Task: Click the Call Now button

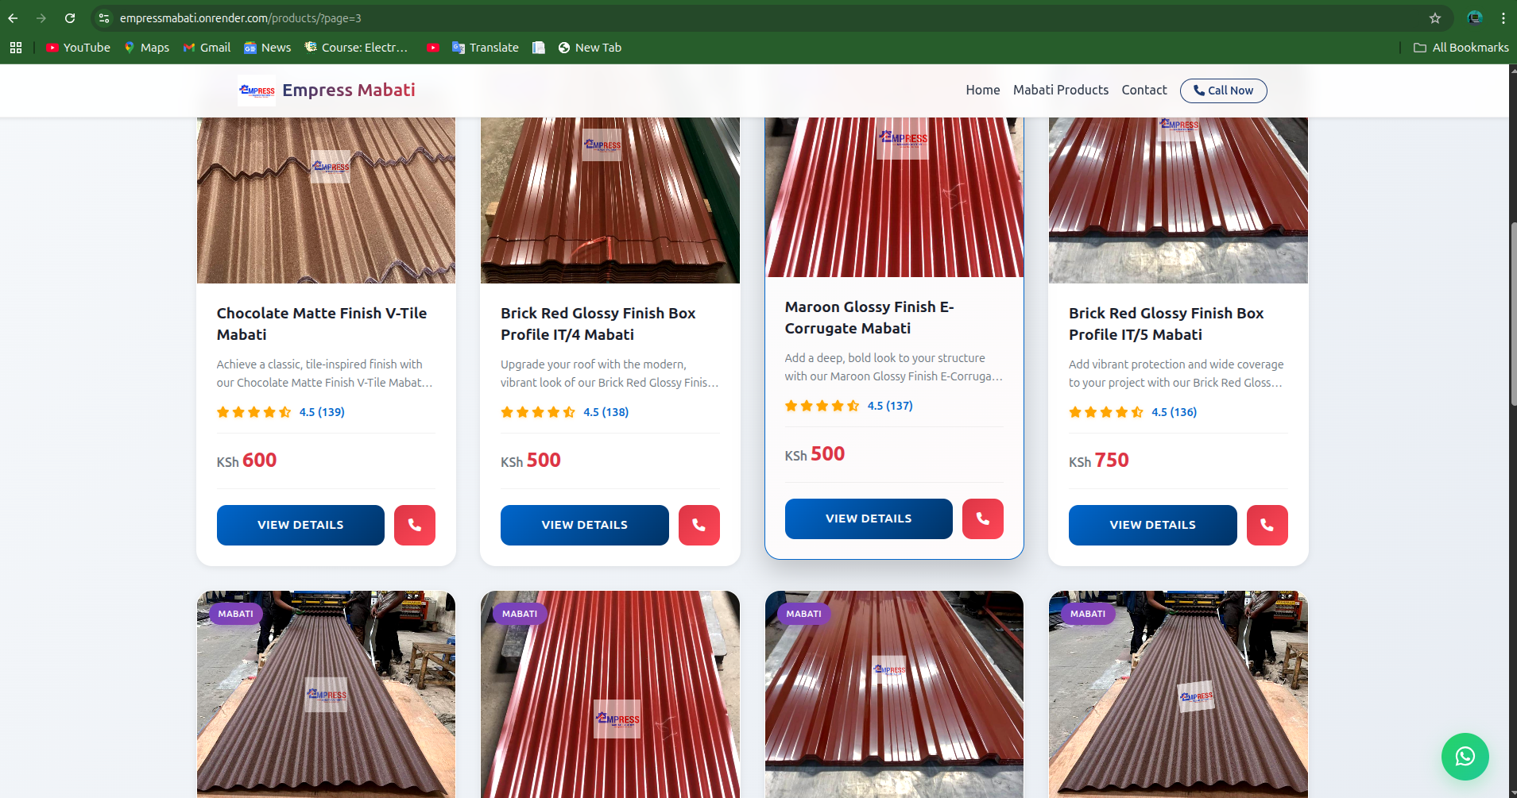Action: click(1223, 91)
